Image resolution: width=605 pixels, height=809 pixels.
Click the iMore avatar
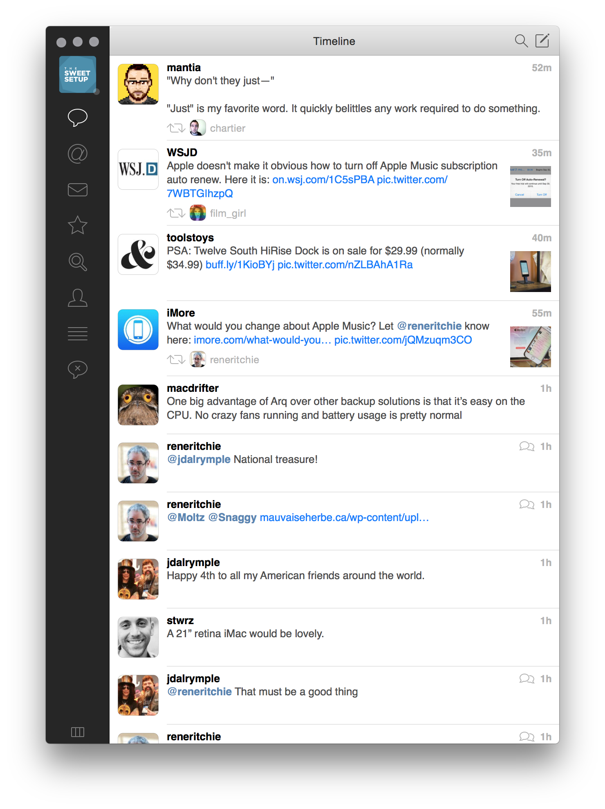(138, 330)
